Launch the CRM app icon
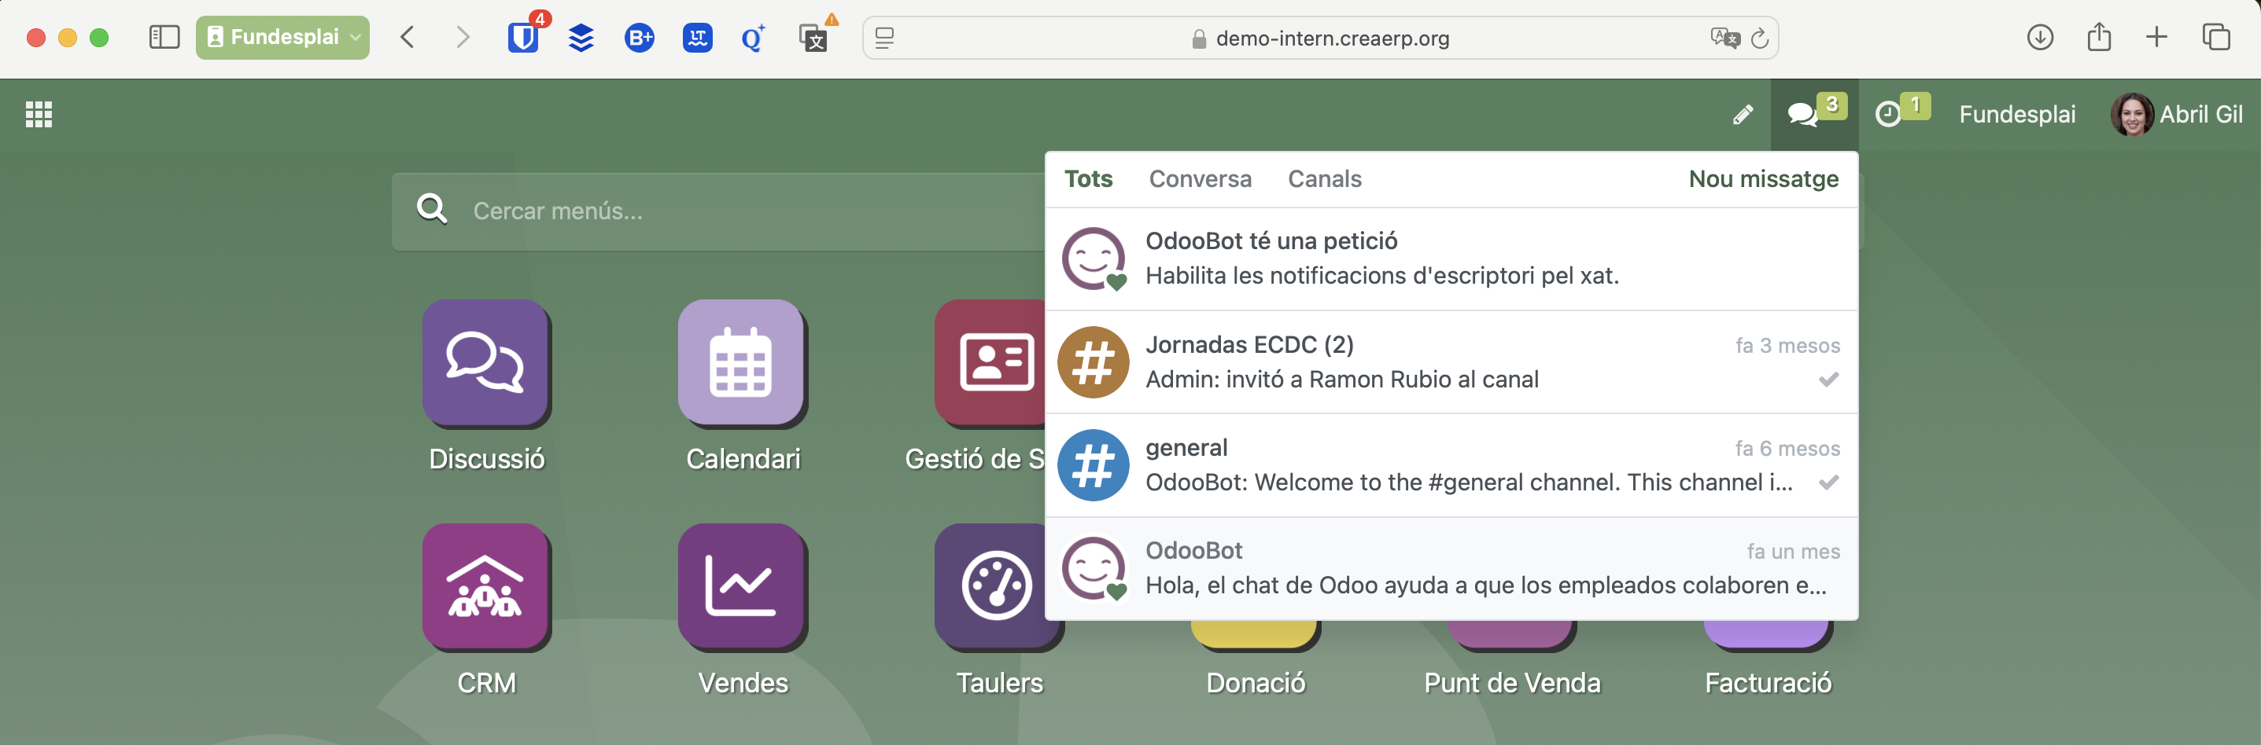2261x745 pixels. point(485,586)
